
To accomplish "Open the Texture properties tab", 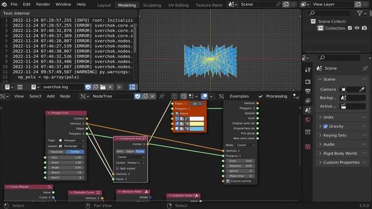I will pyautogui.click(x=307, y=147).
